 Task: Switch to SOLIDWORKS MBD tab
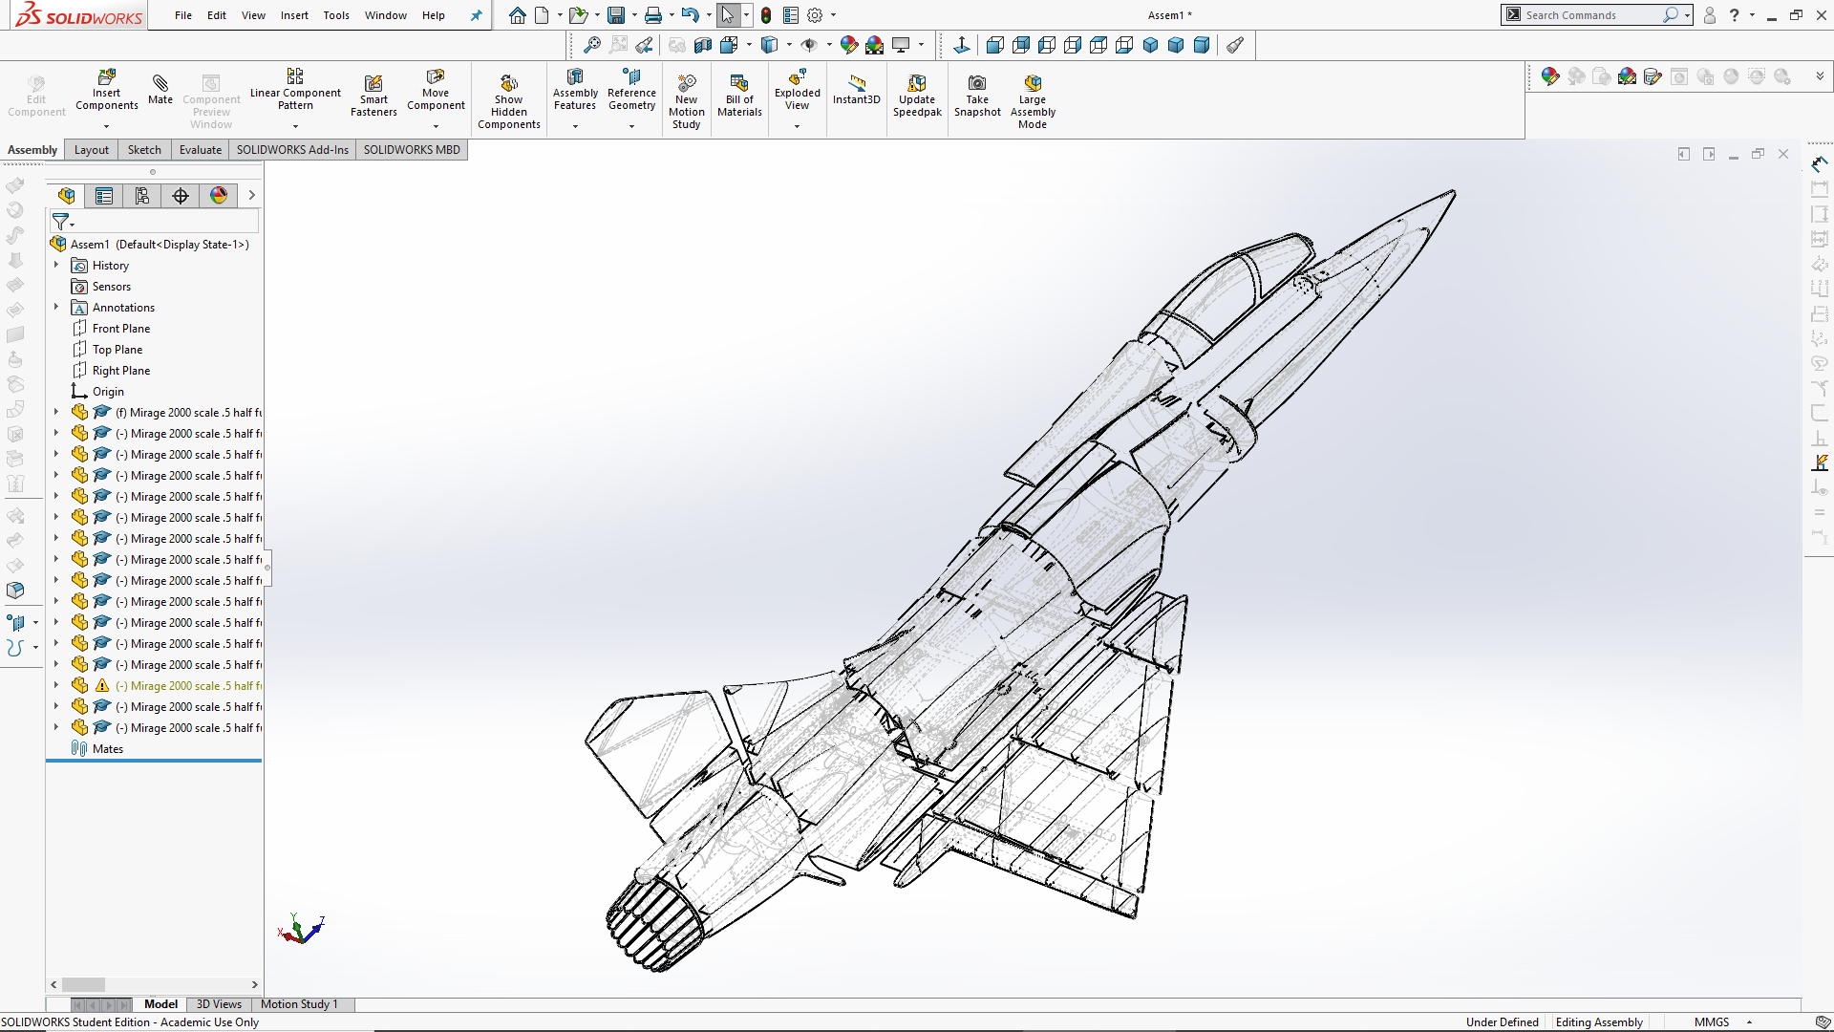[412, 150]
